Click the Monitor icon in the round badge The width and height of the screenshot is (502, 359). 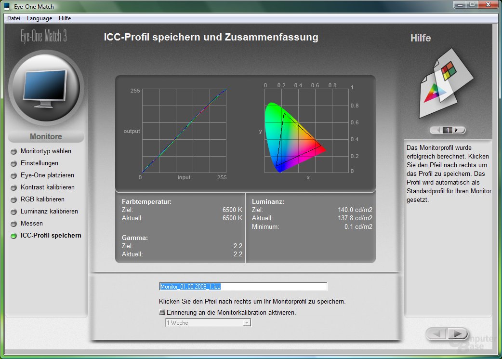pyautogui.click(x=45, y=89)
